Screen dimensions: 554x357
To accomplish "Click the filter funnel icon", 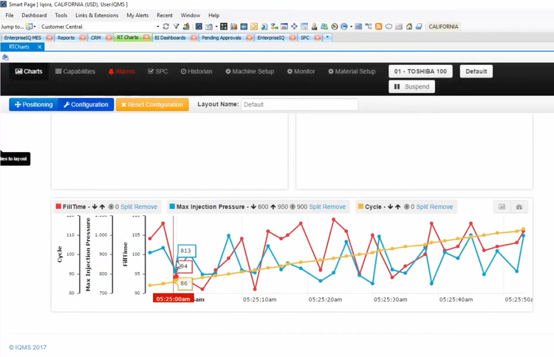I will [176, 27].
